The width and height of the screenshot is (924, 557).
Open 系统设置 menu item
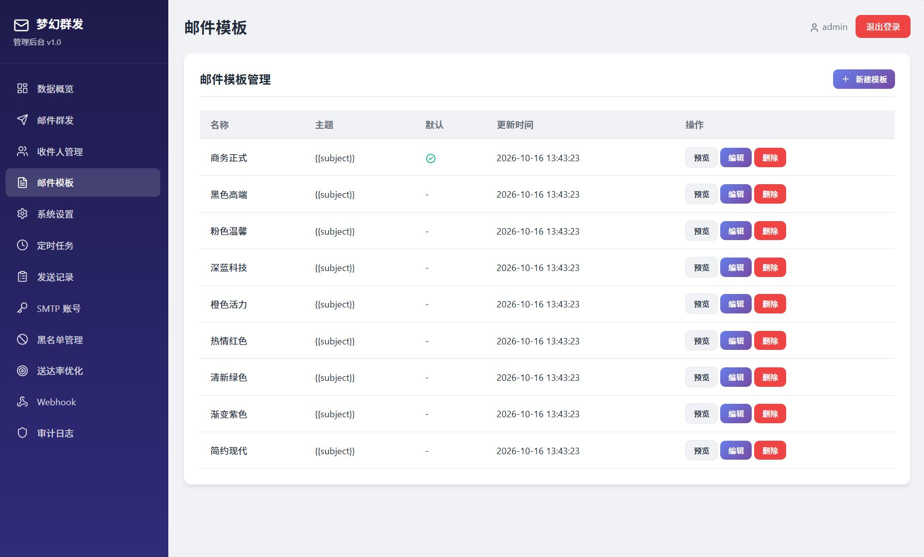click(x=83, y=214)
